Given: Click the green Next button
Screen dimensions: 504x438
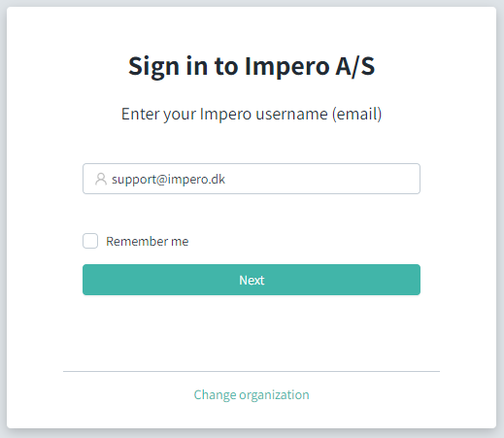Looking at the screenshot, I should (x=252, y=280).
